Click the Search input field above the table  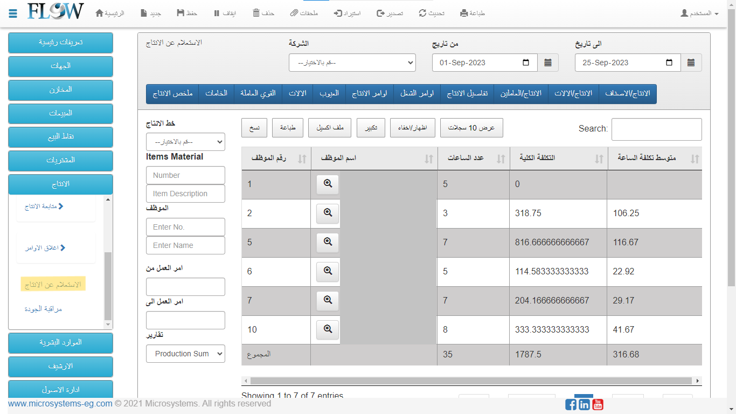click(x=656, y=129)
